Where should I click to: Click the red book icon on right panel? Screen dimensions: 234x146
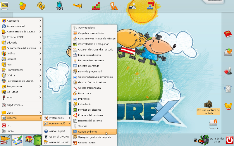[228, 34]
